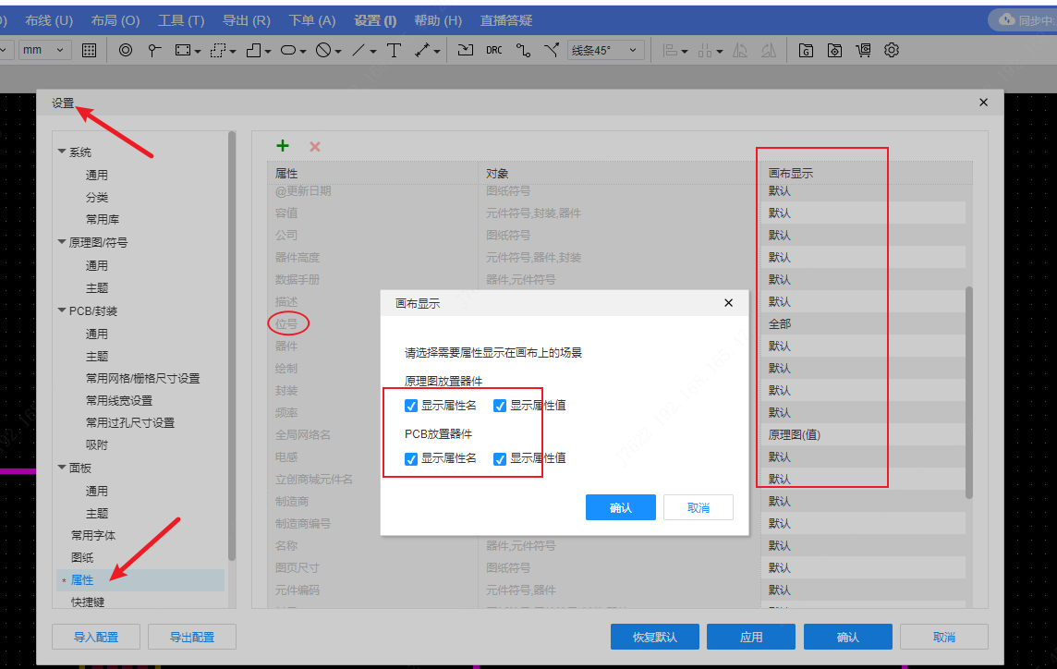Click the settings tree vertical scrollbar
1057x669 pixels.
[x=232, y=346]
